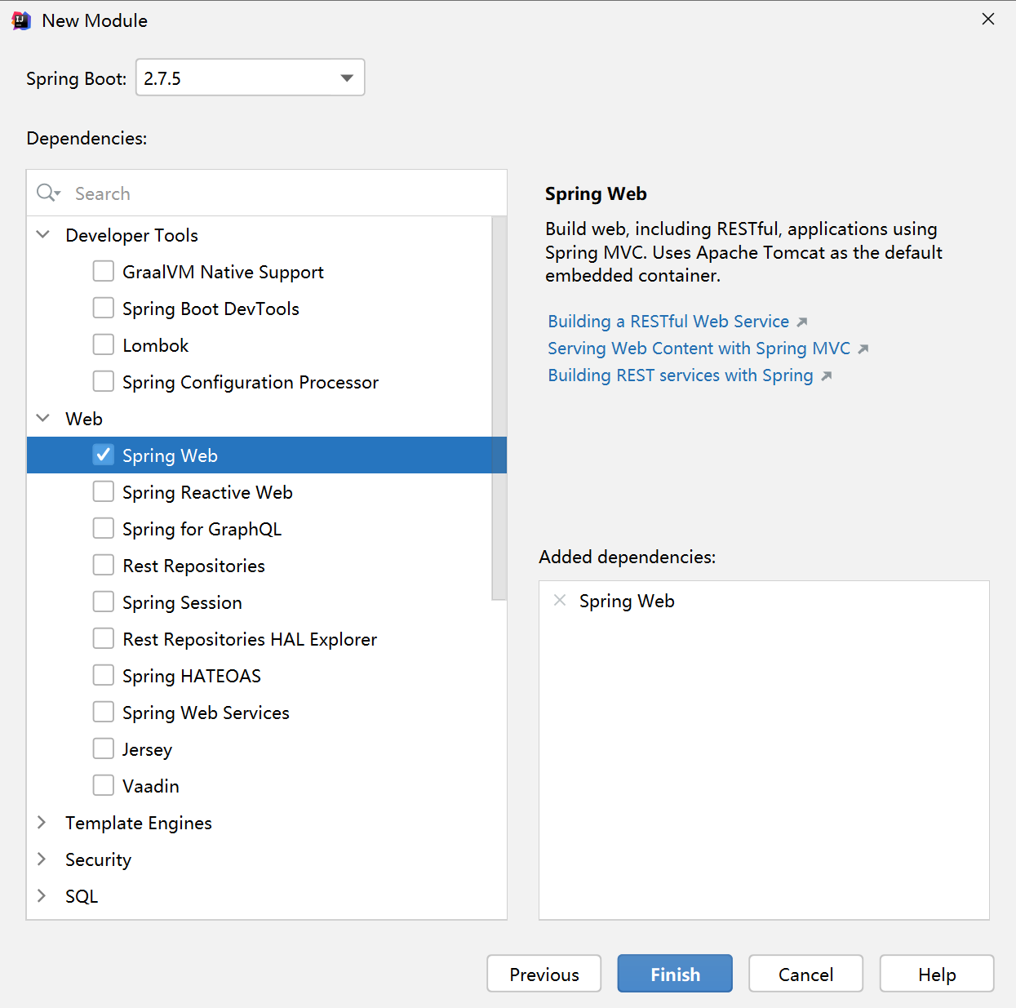This screenshot has height=1008, width=1016.
Task: Select the Vaadin row text
Action: pyautogui.click(x=151, y=786)
